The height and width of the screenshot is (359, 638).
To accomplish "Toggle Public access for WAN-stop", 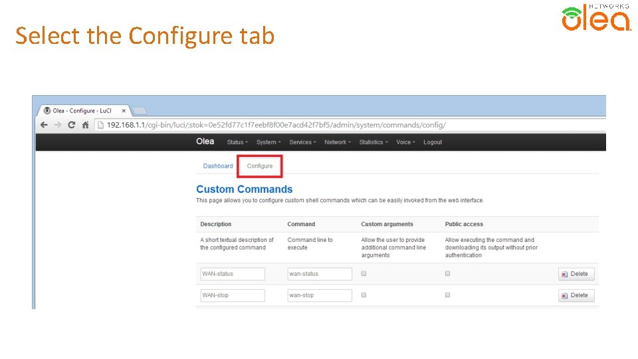I will (447, 295).
